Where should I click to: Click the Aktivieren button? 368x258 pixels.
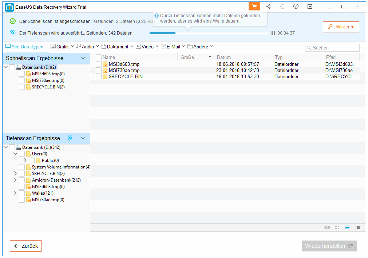[x=341, y=27]
